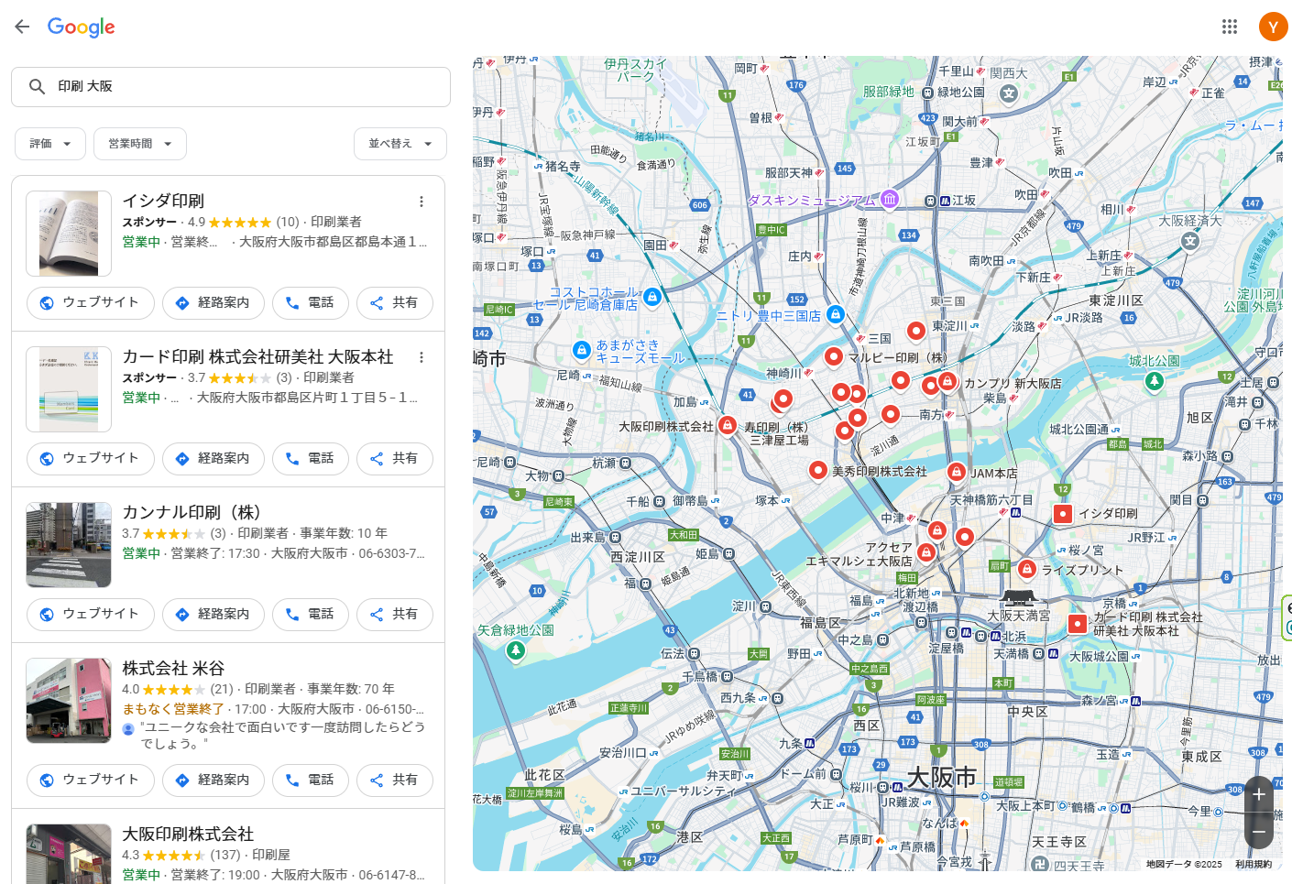This screenshot has width=1292, height=884.
Task: Zoom out on the map
Action: pyautogui.click(x=1259, y=832)
